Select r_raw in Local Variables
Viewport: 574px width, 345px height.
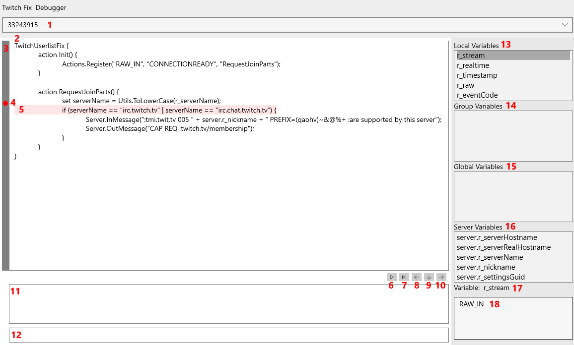(497, 85)
